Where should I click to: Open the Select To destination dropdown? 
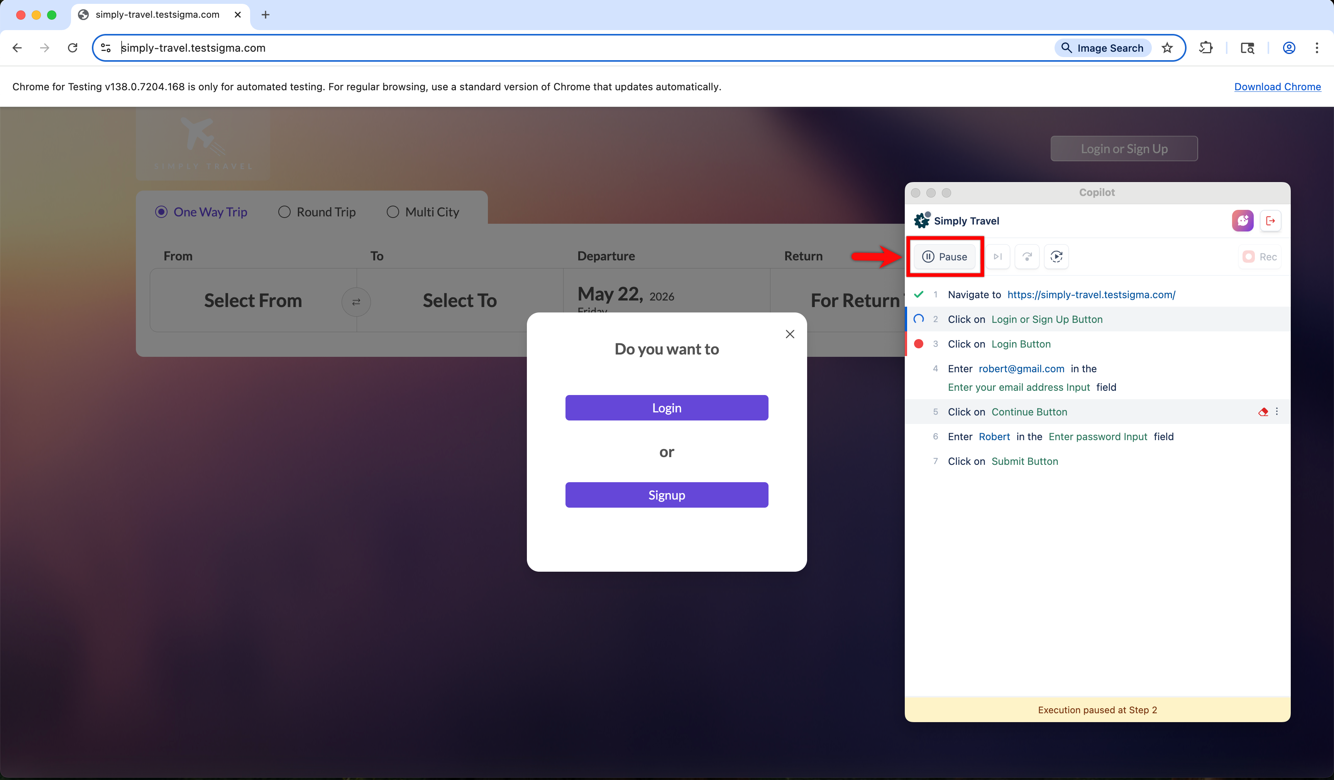click(459, 301)
